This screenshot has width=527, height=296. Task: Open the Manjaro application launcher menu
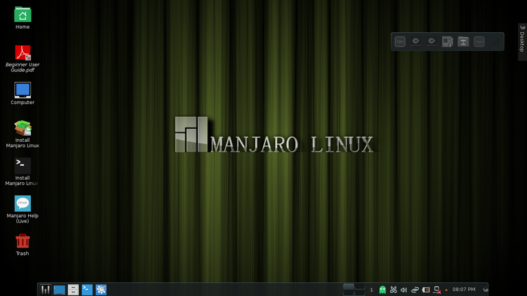(46, 290)
